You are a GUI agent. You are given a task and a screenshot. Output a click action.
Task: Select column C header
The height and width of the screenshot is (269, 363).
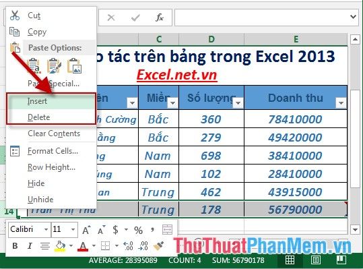(159, 39)
